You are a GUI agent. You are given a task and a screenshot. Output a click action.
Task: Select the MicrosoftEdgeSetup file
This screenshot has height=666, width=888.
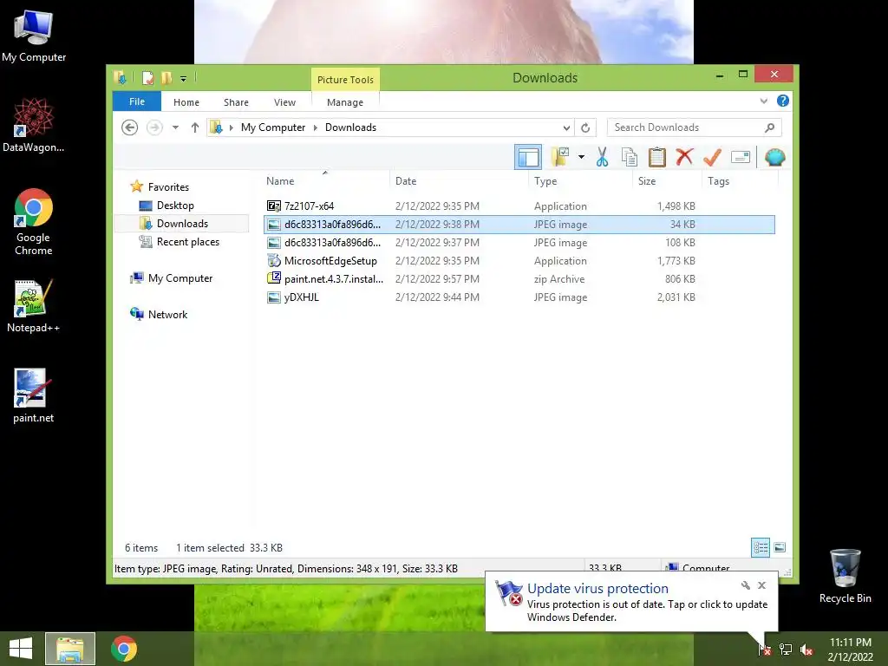click(x=519, y=260)
